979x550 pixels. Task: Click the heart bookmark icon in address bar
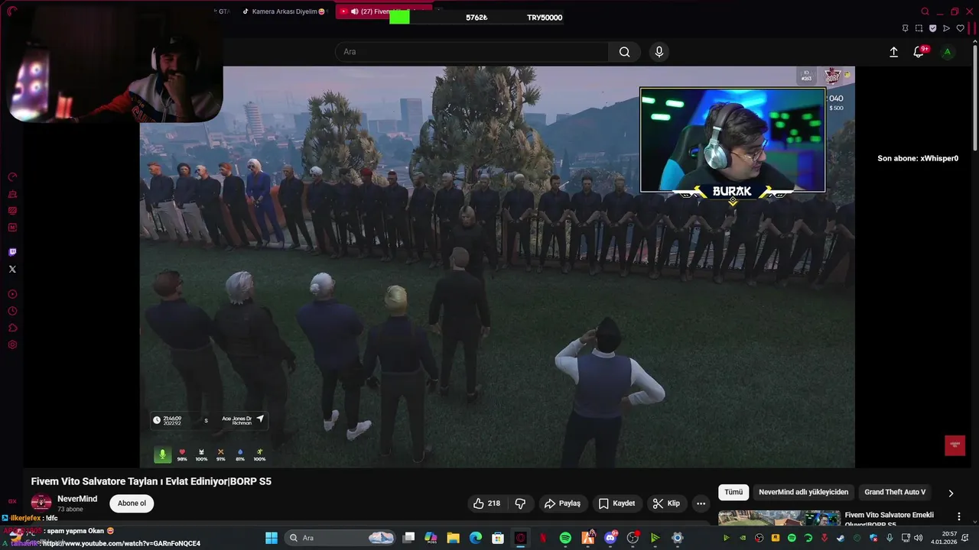click(961, 28)
